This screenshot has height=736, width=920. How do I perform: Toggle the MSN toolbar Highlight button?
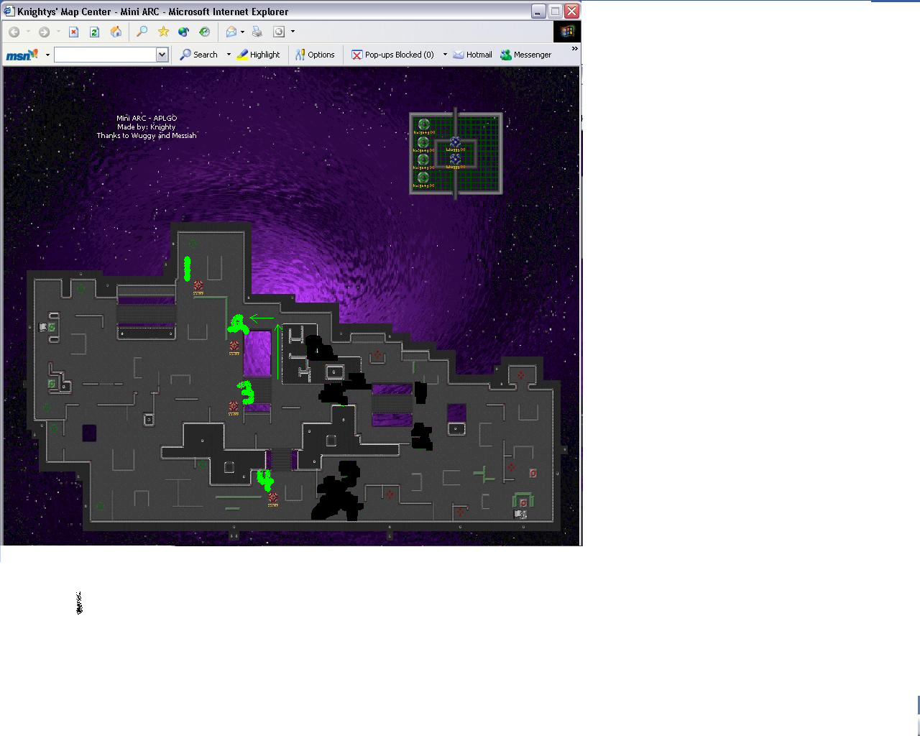(x=258, y=55)
